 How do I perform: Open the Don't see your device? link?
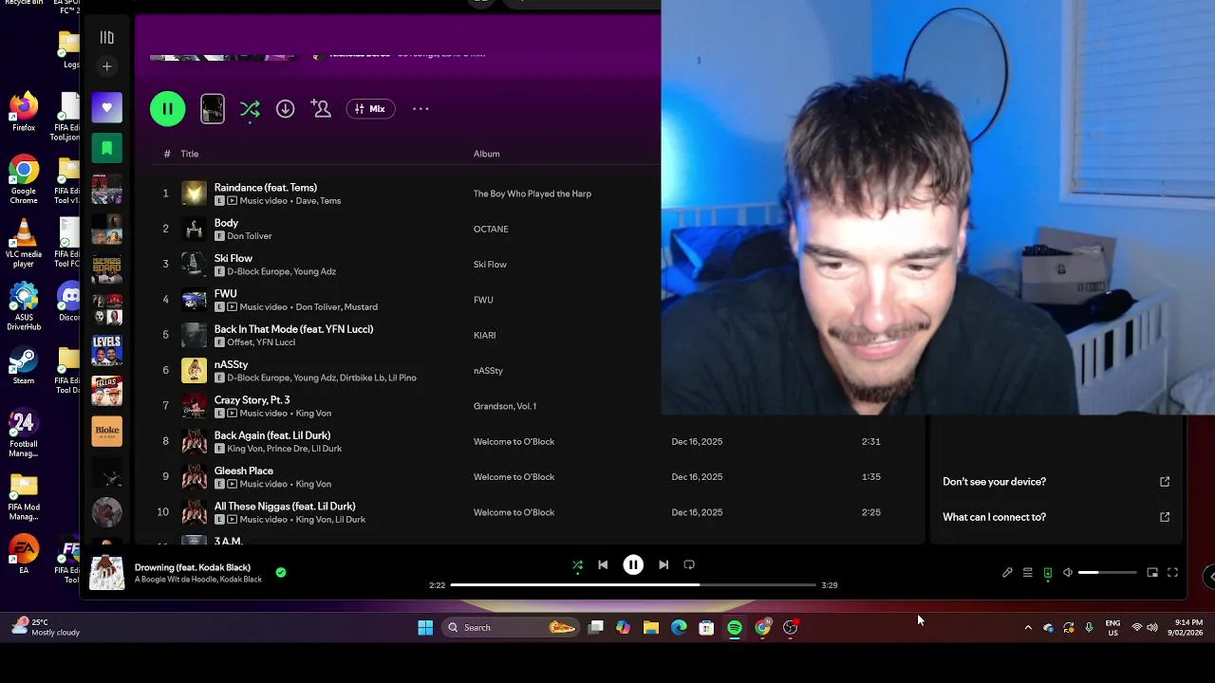[x=994, y=482]
